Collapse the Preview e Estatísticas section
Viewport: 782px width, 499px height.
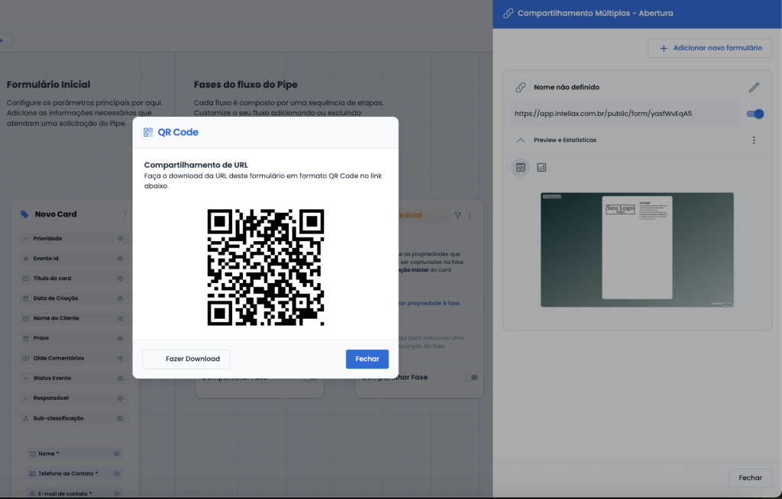click(x=520, y=140)
